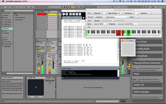The height and width of the screenshot is (104, 166).
Task: Open track 1 Audio To Master dropdown
Action: [41, 51]
